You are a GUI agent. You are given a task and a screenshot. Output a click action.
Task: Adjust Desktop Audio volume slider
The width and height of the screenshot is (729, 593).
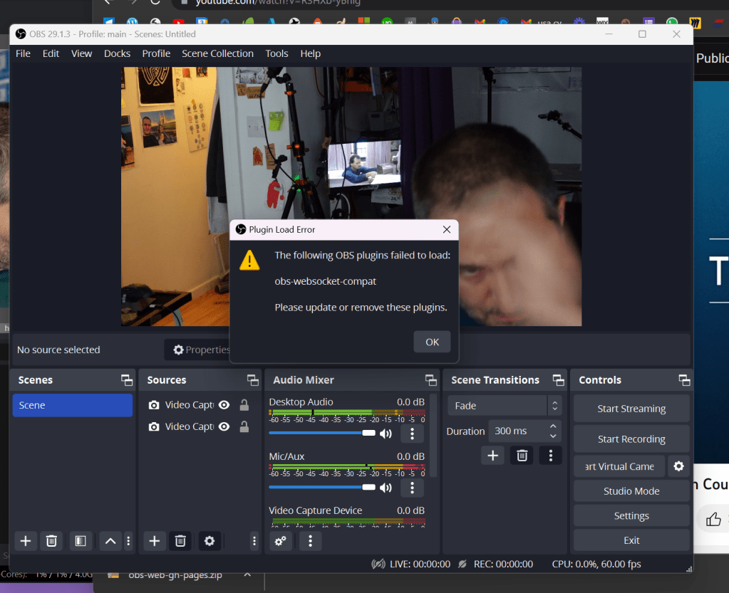tap(322, 434)
